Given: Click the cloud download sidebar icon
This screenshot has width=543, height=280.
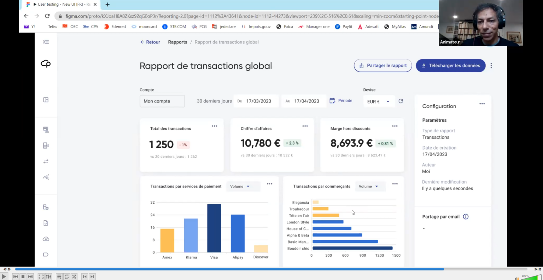Looking at the screenshot, I should 46,239.
